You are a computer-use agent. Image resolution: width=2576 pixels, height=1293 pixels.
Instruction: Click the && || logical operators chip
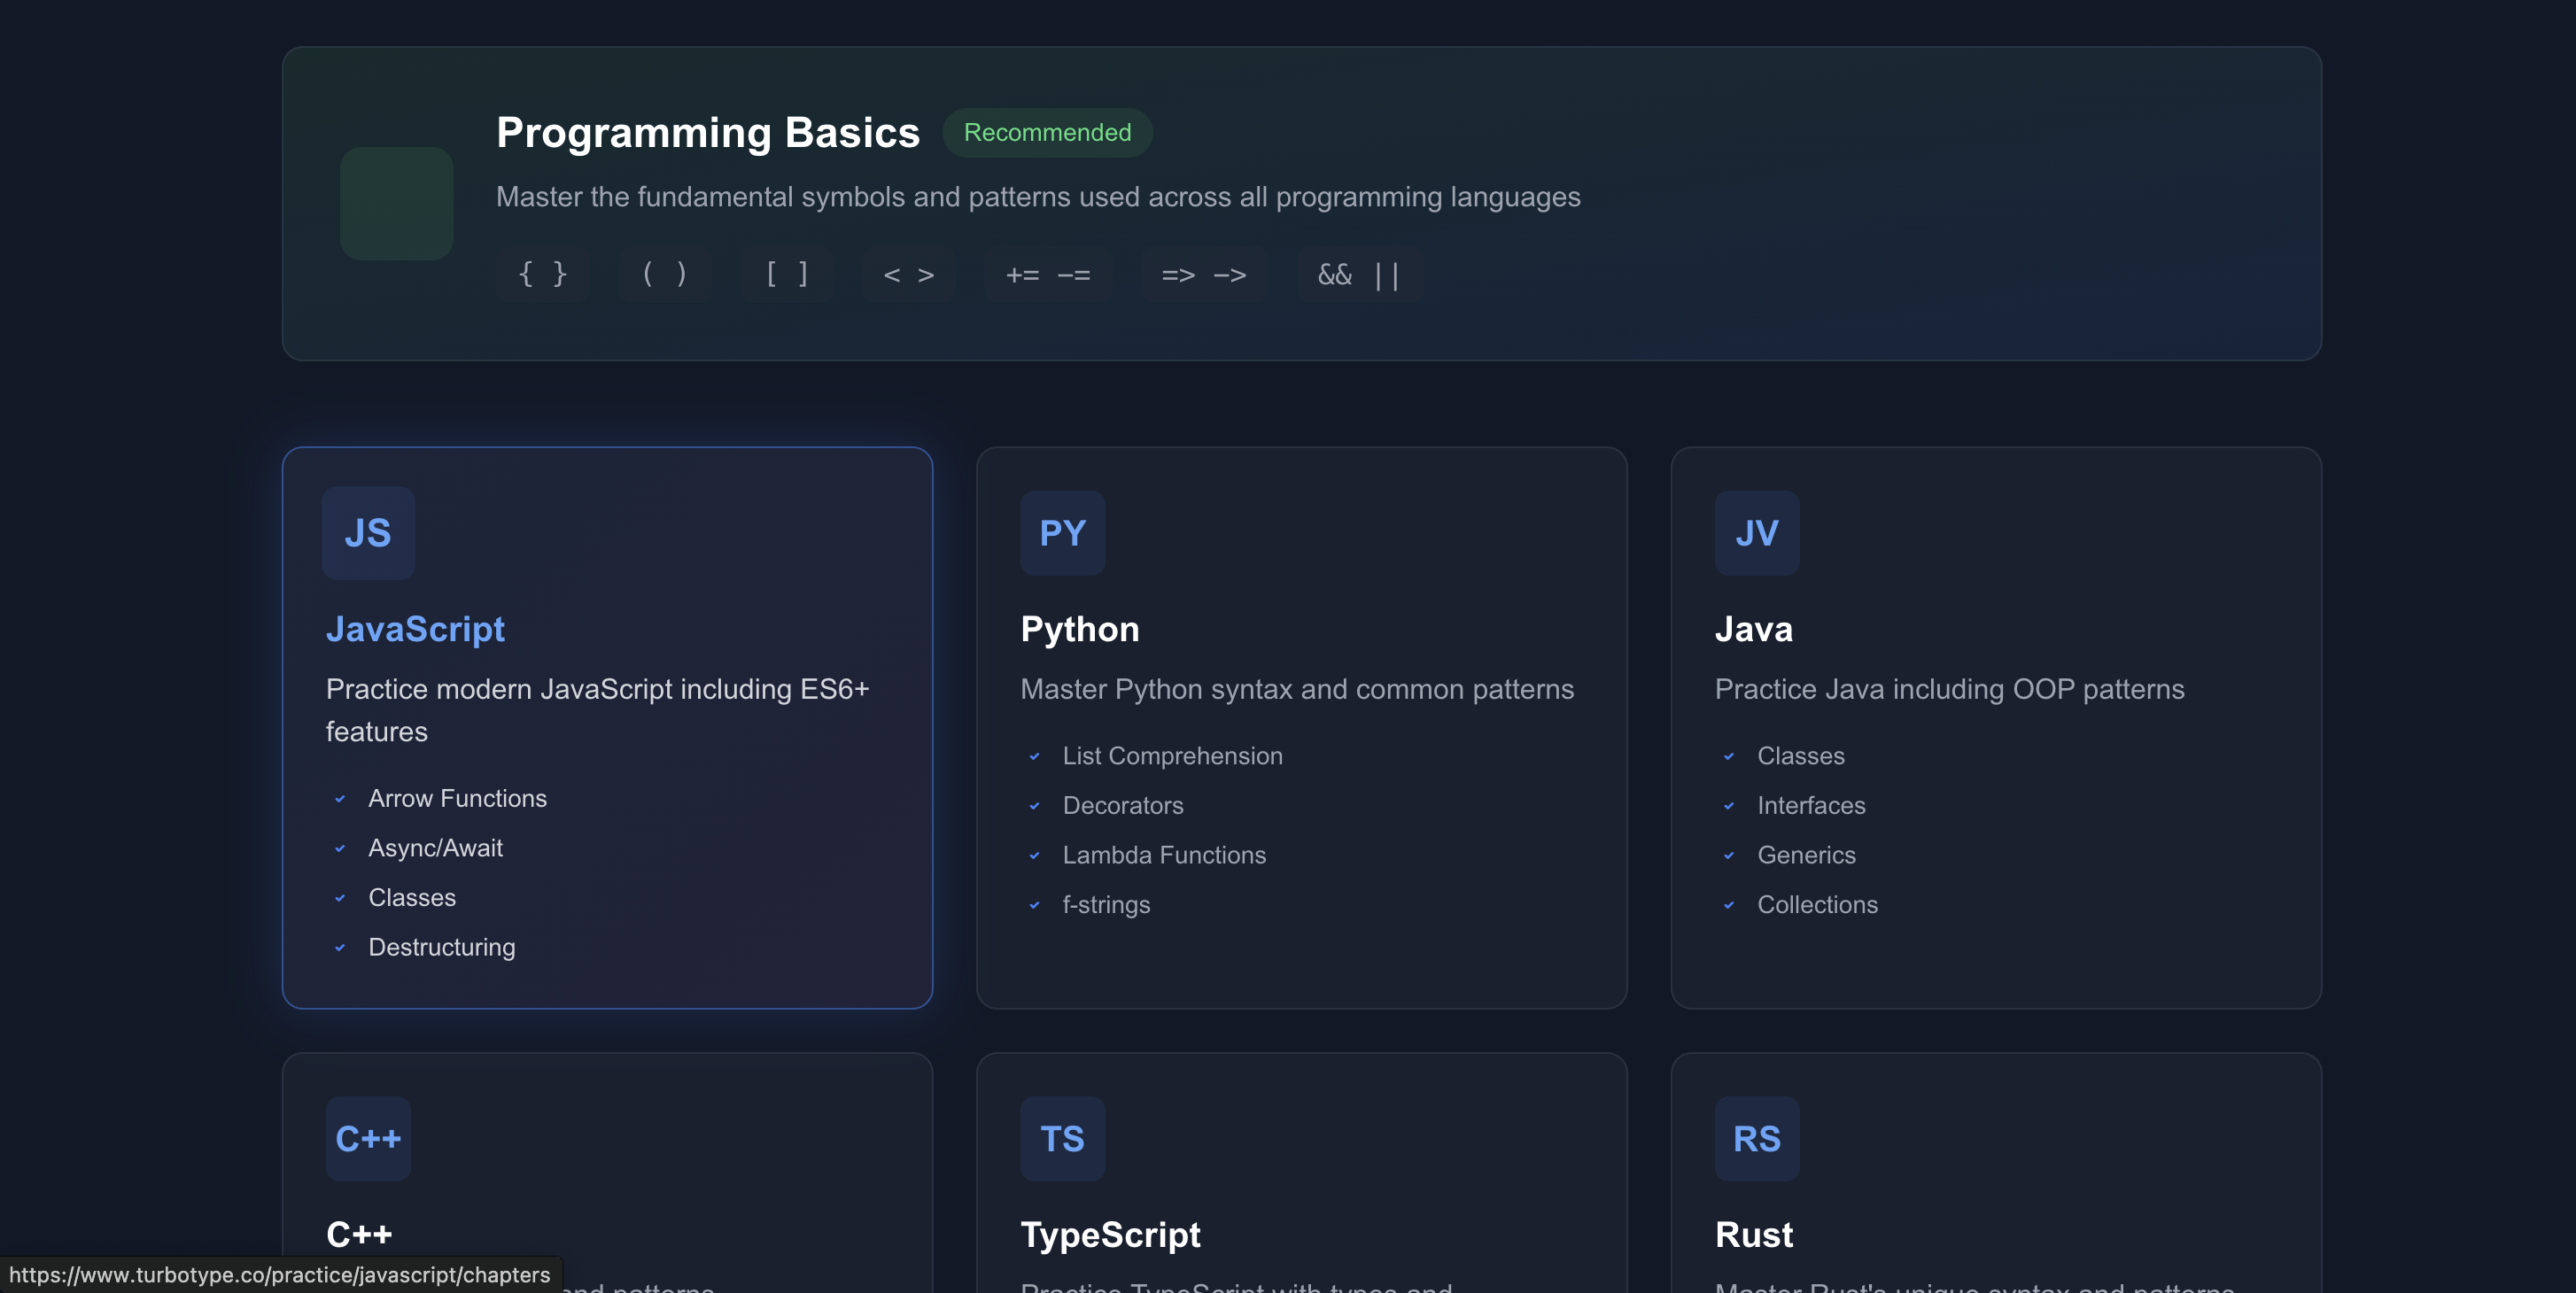[1358, 274]
